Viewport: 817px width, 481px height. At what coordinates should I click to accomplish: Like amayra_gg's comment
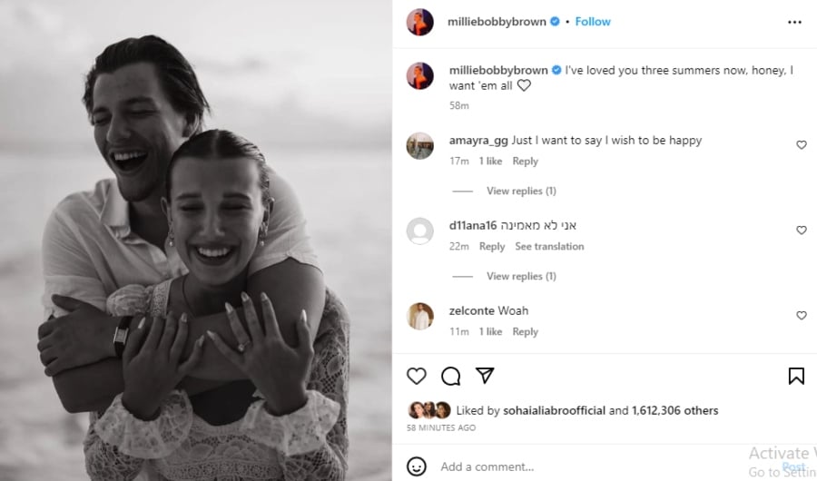(x=802, y=145)
